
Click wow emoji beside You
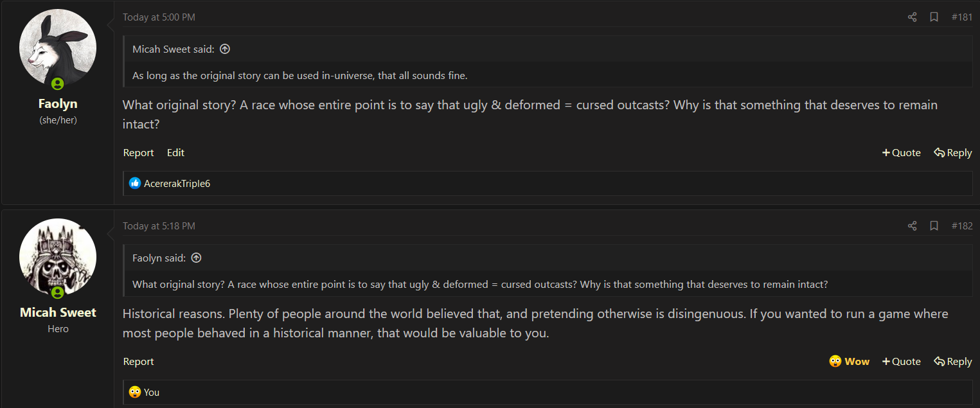click(x=135, y=392)
